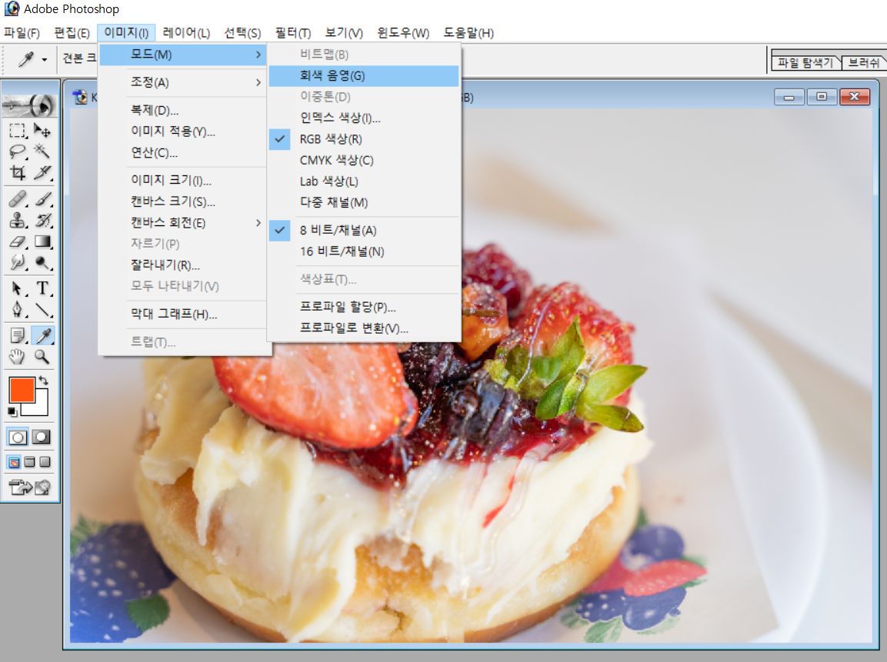Swap foreground and background colors
The image size is (887, 662).
point(44,381)
